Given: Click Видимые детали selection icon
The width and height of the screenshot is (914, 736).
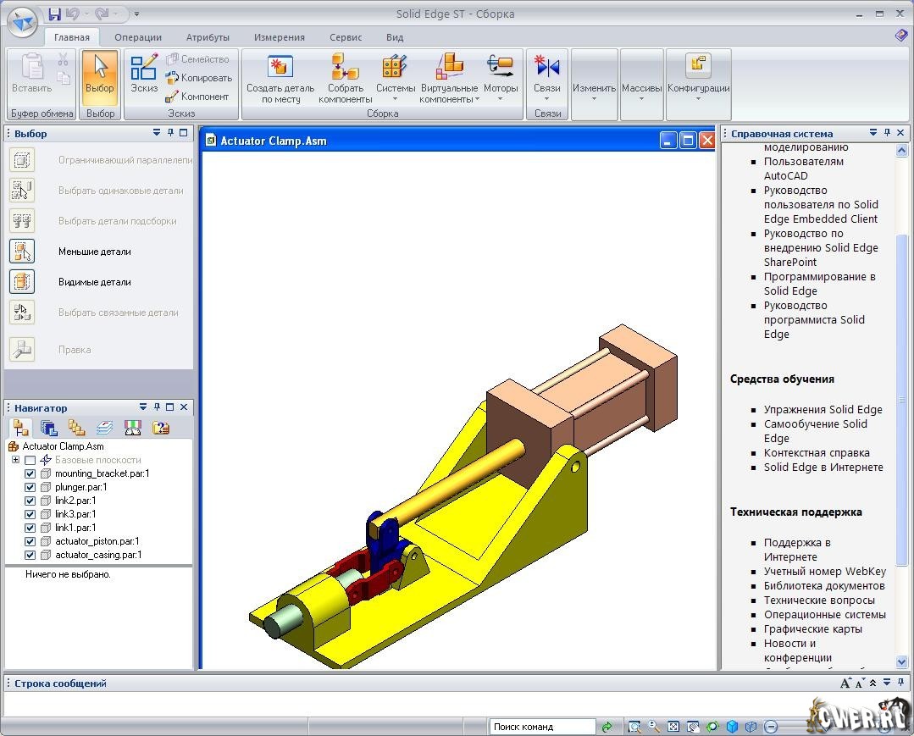Looking at the screenshot, I should 22,282.
